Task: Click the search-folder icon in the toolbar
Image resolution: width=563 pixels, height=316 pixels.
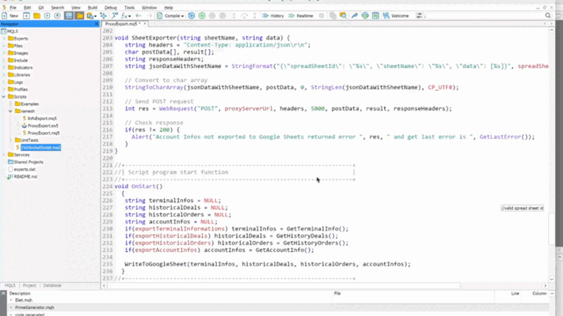Action: 343,16
